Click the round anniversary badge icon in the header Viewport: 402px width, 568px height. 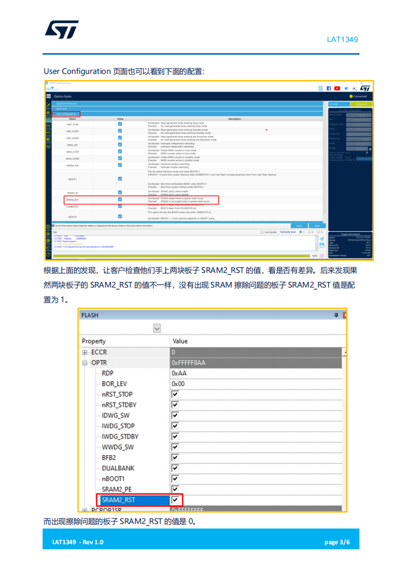[x=320, y=89]
